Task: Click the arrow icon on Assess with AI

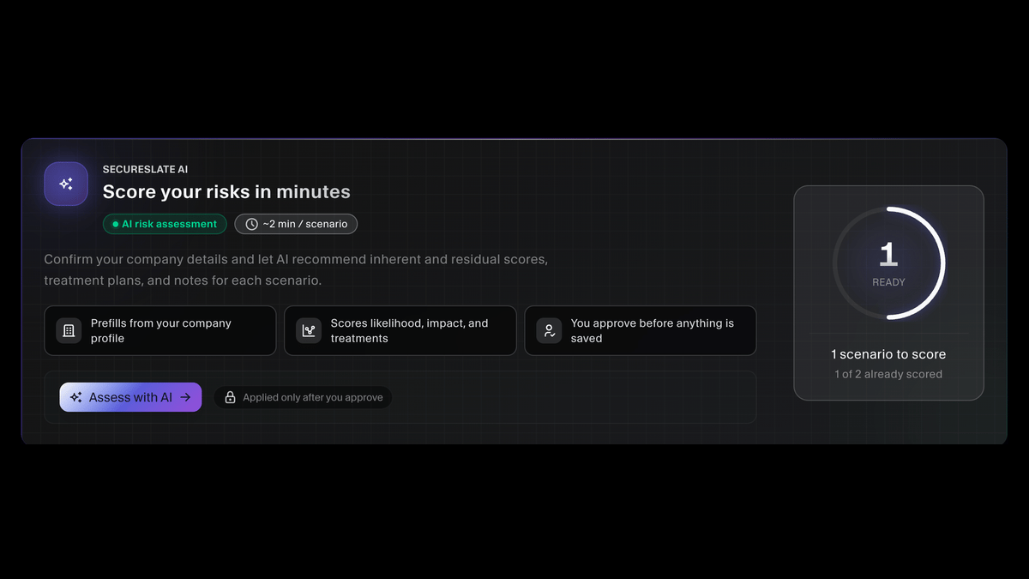Action: pyautogui.click(x=185, y=397)
